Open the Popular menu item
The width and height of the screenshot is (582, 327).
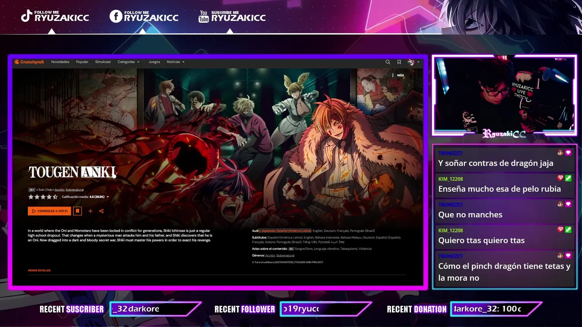tap(82, 62)
